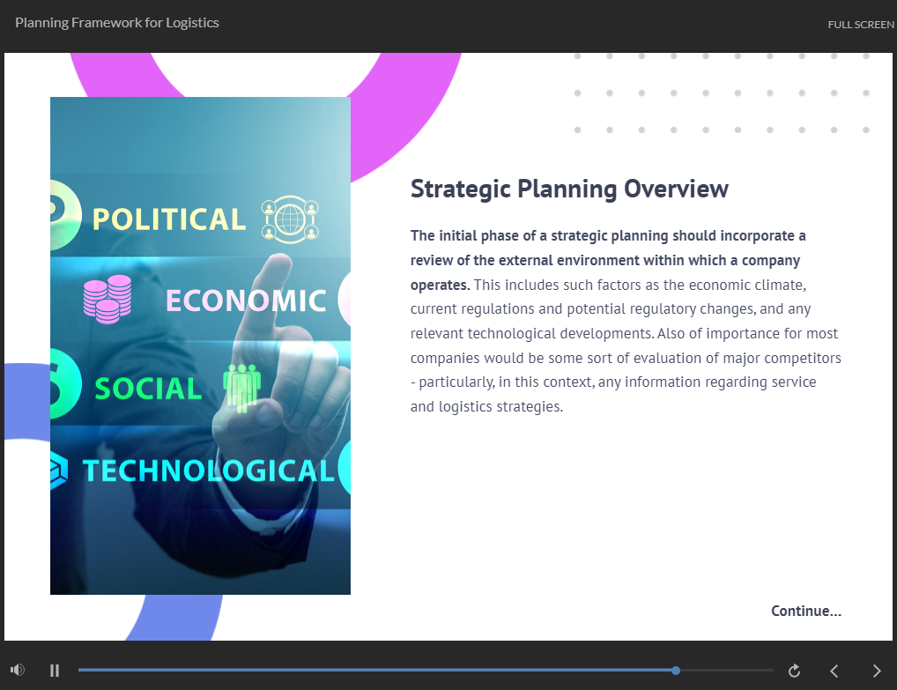Click the green dollar circle left of SOCIAL
Viewport: 897px width, 690px height.
(x=63, y=386)
